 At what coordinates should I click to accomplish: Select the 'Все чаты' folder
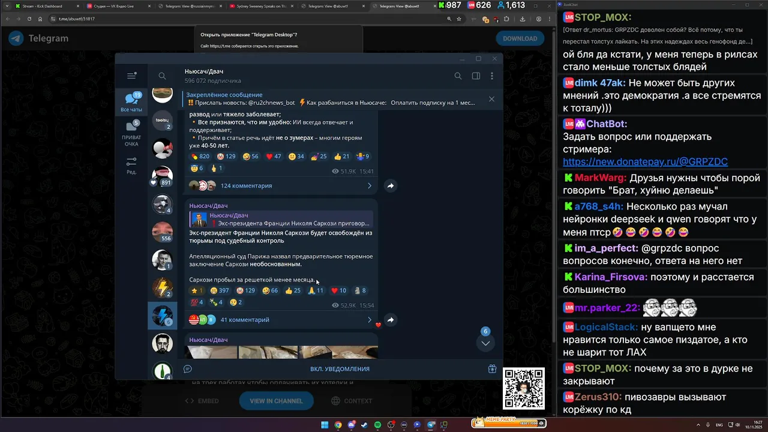click(131, 103)
